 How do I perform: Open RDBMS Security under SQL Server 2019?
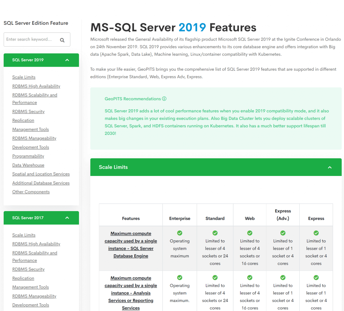[28, 112]
